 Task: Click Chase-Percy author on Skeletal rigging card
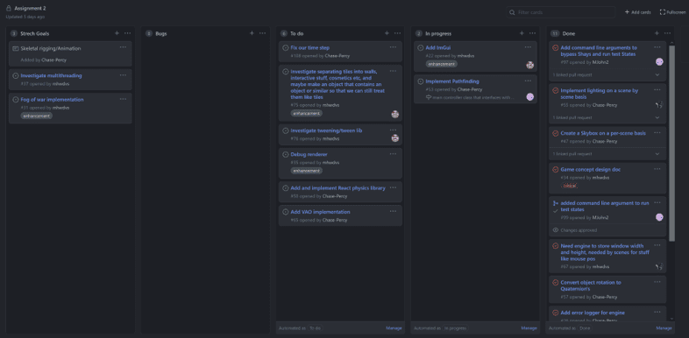click(54, 60)
